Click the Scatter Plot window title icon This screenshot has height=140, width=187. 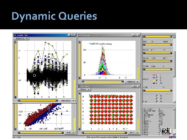(15, 35)
